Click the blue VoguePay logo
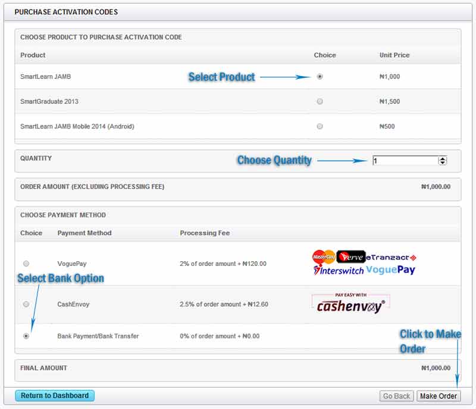 point(390,270)
